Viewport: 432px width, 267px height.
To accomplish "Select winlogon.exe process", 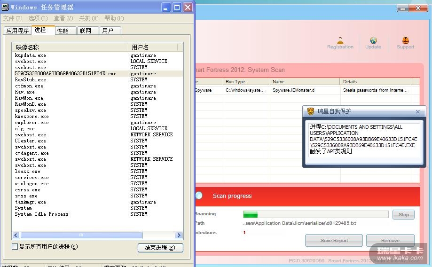I will pos(98,183).
